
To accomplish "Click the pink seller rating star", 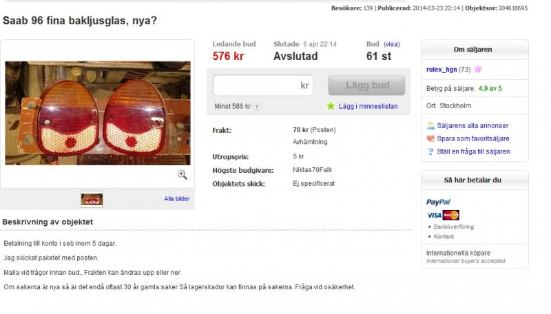I will coord(477,69).
